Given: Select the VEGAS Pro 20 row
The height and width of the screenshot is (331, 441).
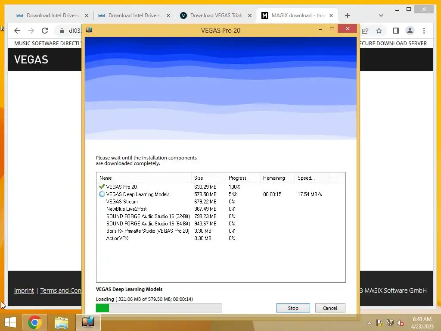Looking at the screenshot, I should pos(220,187).
